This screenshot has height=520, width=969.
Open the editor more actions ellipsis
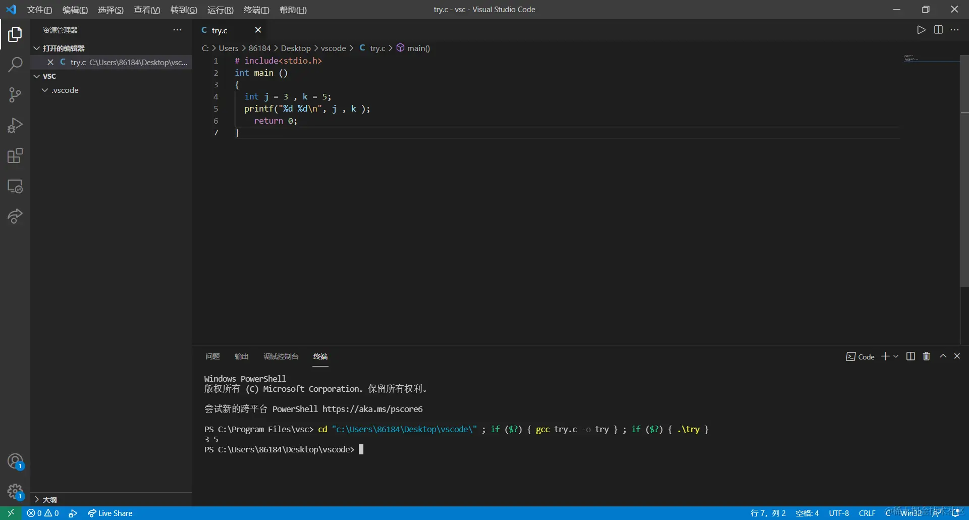point(954,30)
